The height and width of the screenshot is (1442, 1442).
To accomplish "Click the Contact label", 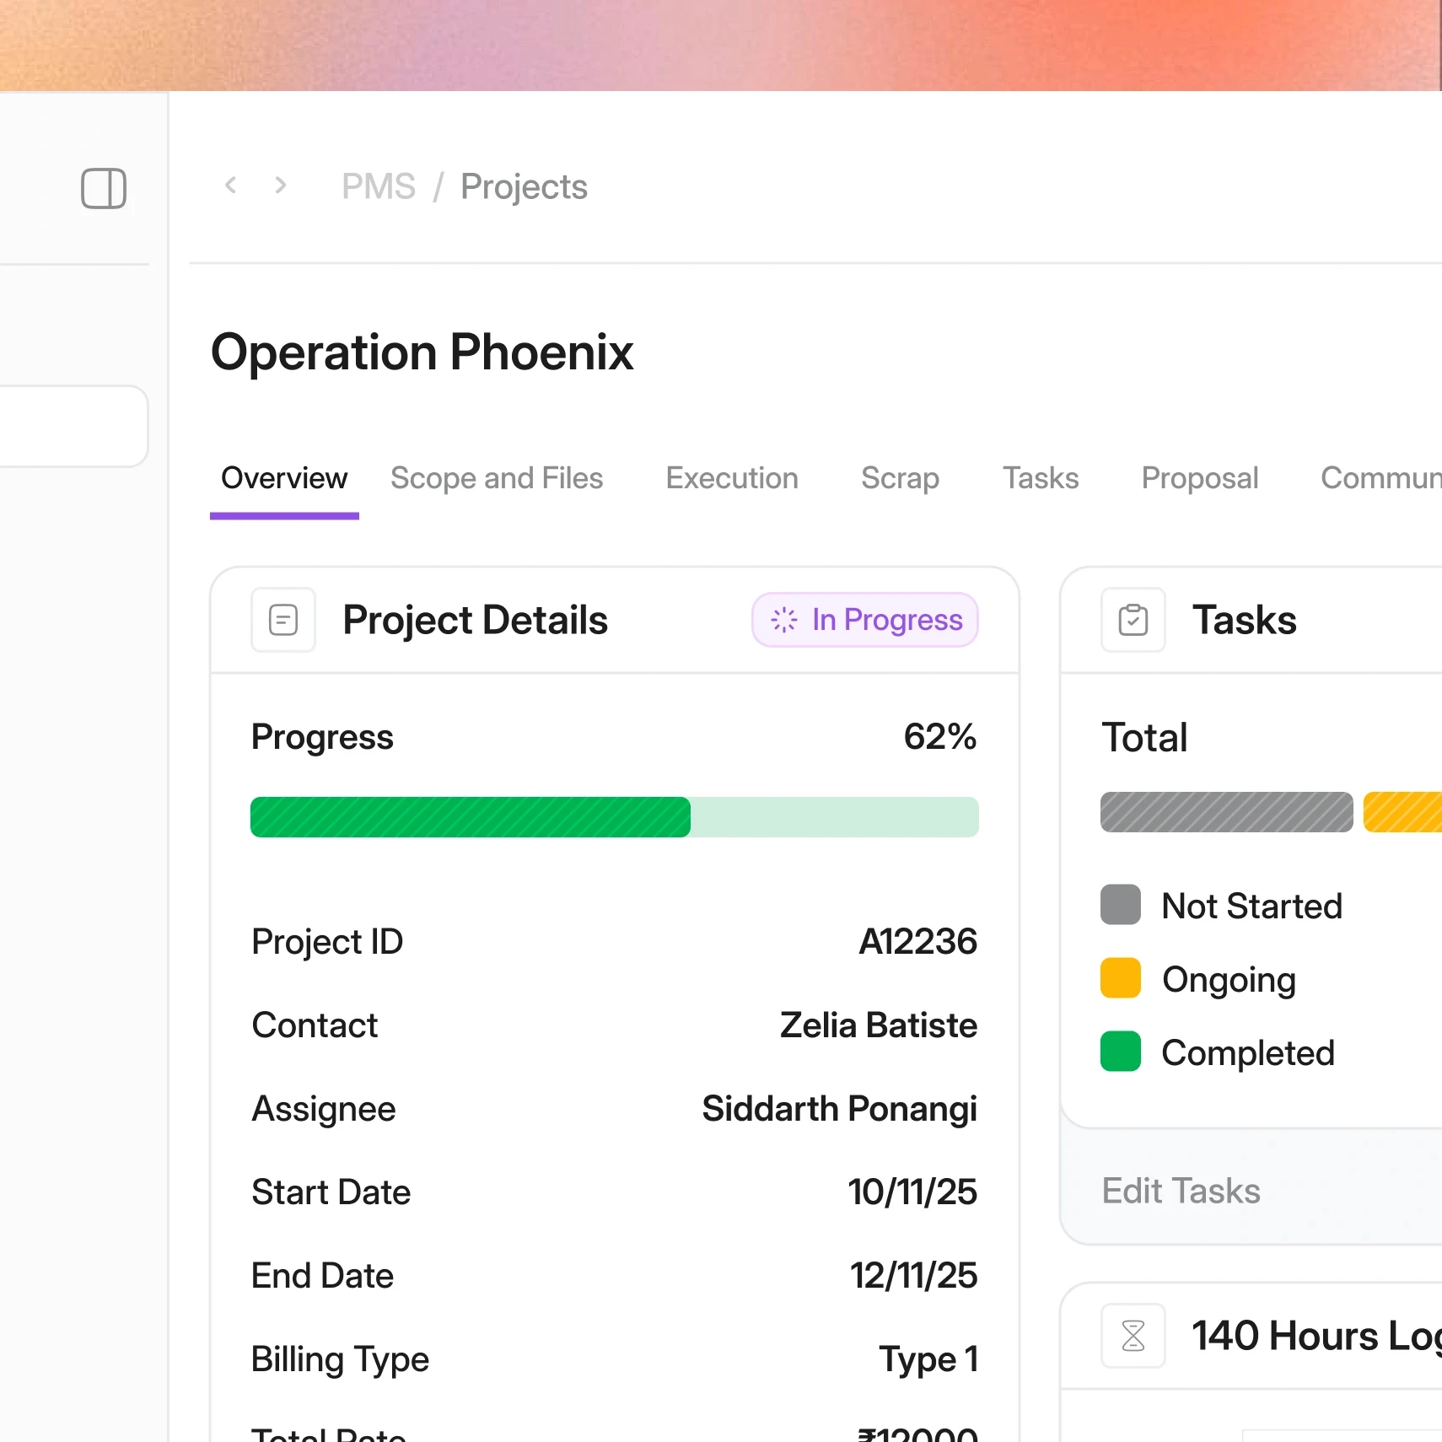I will click(x=315, y=1025).
